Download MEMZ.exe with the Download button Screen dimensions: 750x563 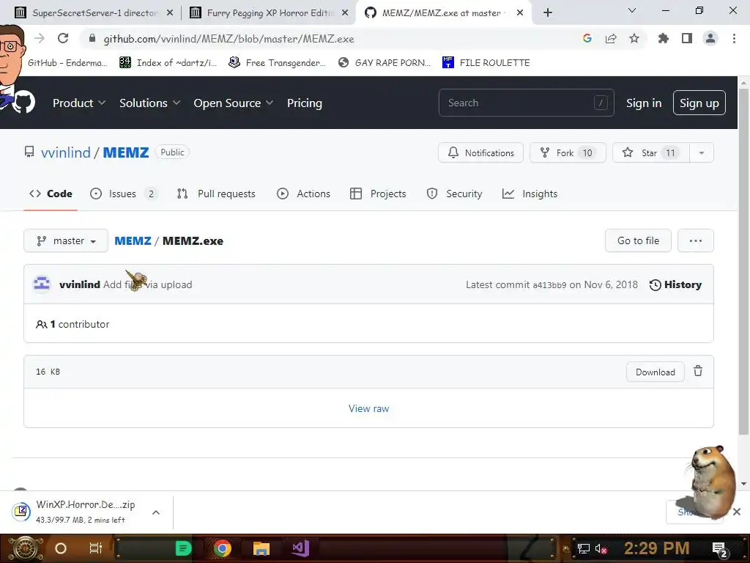click(656, 372)
